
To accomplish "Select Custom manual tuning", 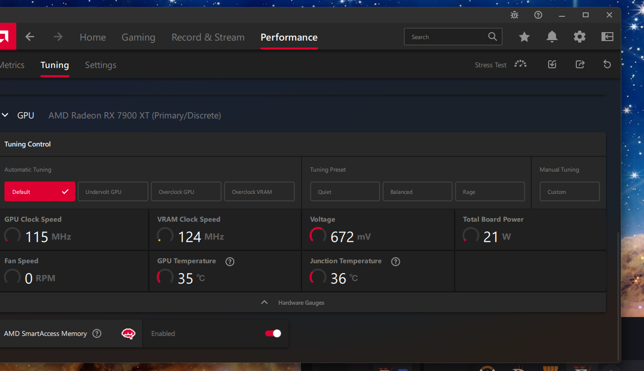I will [570, 191].
